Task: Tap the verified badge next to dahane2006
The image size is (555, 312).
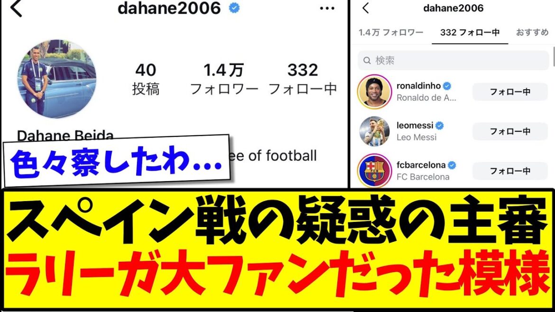Action: [x=234, y=8]
